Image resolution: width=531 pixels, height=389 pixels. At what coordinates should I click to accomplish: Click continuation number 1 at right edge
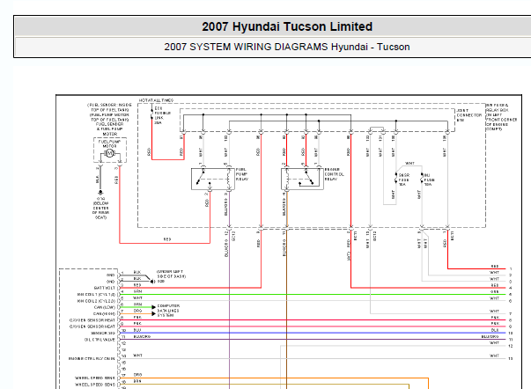[x=511, y=269]
